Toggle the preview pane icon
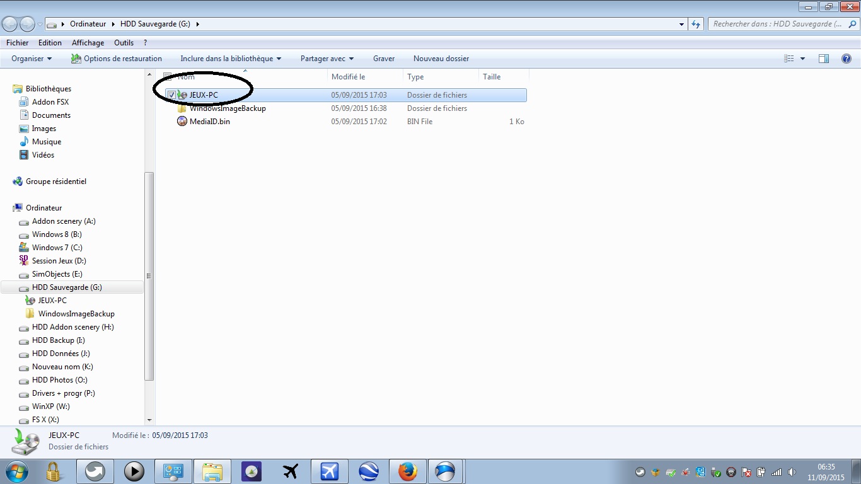The width and height of the screenshot is (861, 484). point(823,59)
